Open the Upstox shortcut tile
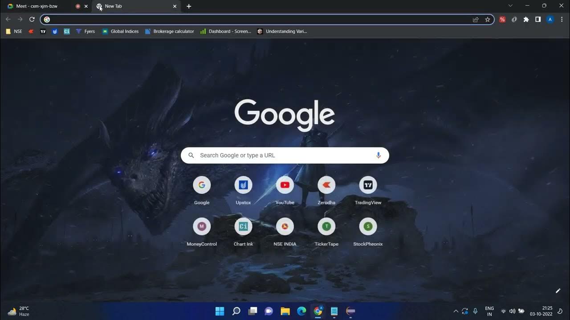The image size is (570, 320). coord(243,190)
